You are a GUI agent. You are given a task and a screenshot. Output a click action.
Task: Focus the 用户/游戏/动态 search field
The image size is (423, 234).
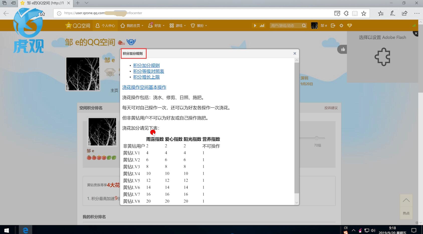tap(285, 25)
